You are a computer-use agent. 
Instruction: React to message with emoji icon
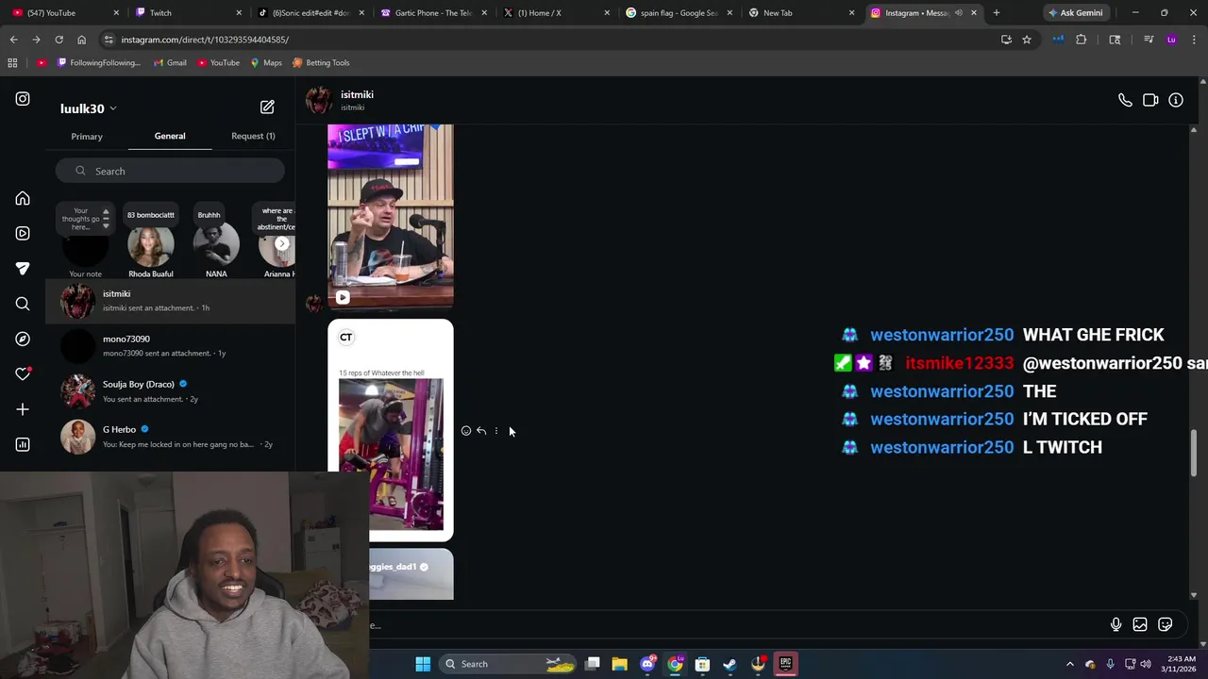[x=466, y=431]
